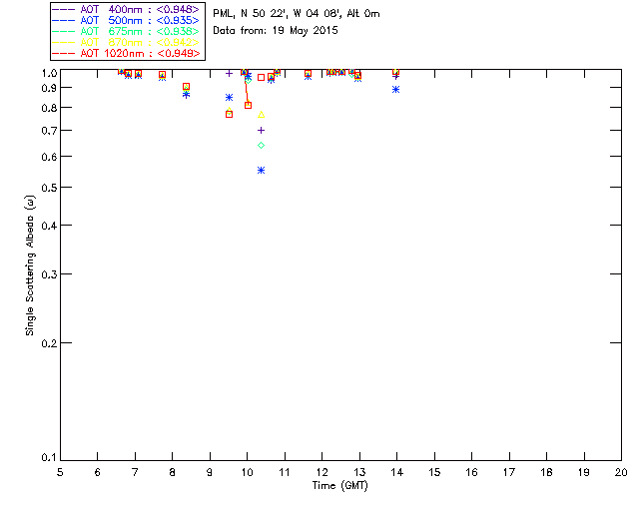Click the red square point near 0.9 at 8.4 GMT

coord(186,87)
